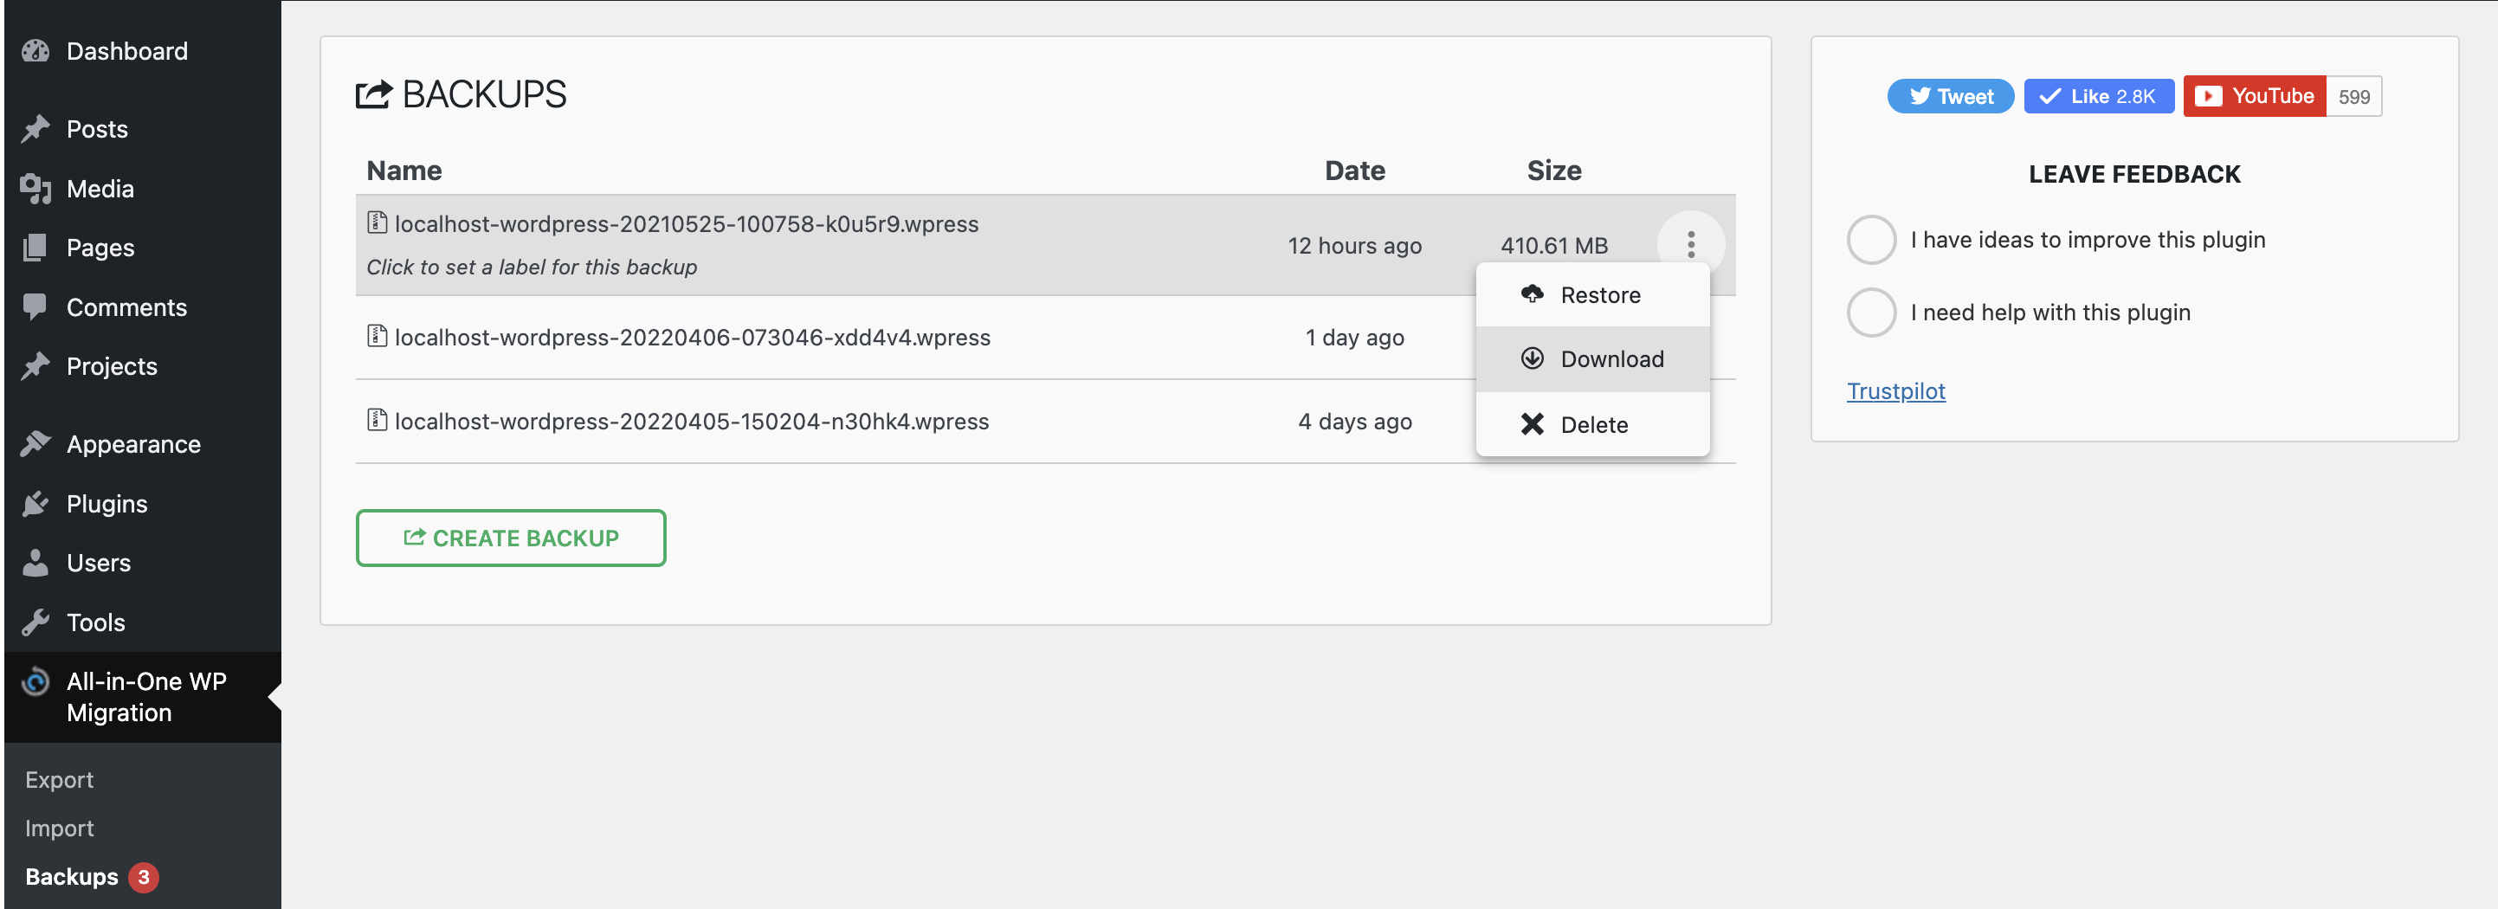
Task: Click the Plugins plug icon
Action: [36, 504]
